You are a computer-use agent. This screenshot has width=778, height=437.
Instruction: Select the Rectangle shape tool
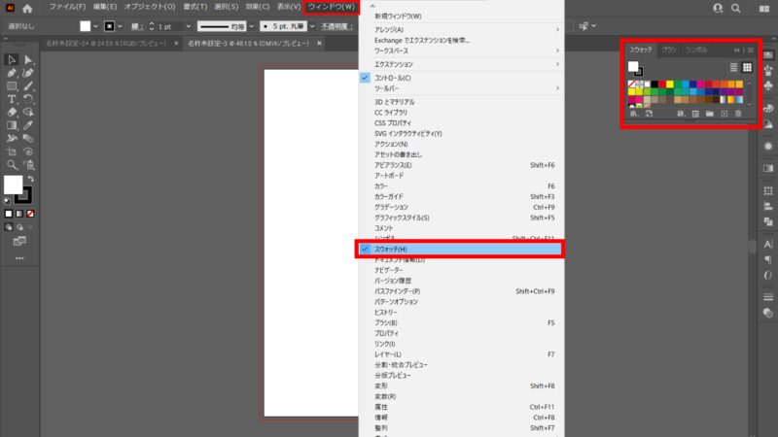(x=12, y=85)
